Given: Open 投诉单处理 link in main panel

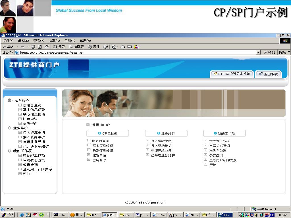Looking at the screenshot, I should pyautogui.click(x=218, y=150).
